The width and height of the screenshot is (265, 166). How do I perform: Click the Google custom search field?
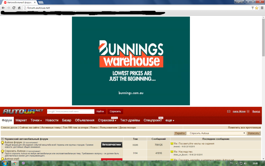pyautogui.click(x=70, y=111)
